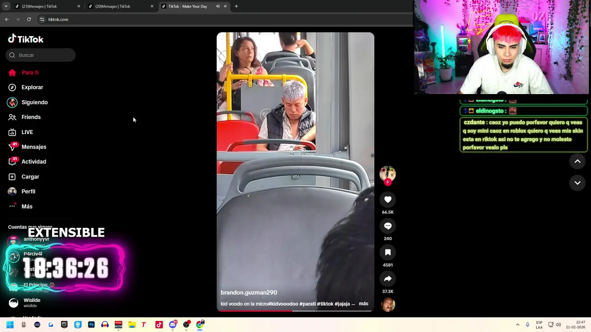Click the #jajaja hashtag
Image resolution: width=591 pixels, height=332 pixels.
pyautogui.click(x=342, y=304)
